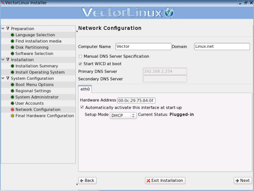Click the Network Configuration heading
This screenshot has height=191, width=254.
pos(110,28)
